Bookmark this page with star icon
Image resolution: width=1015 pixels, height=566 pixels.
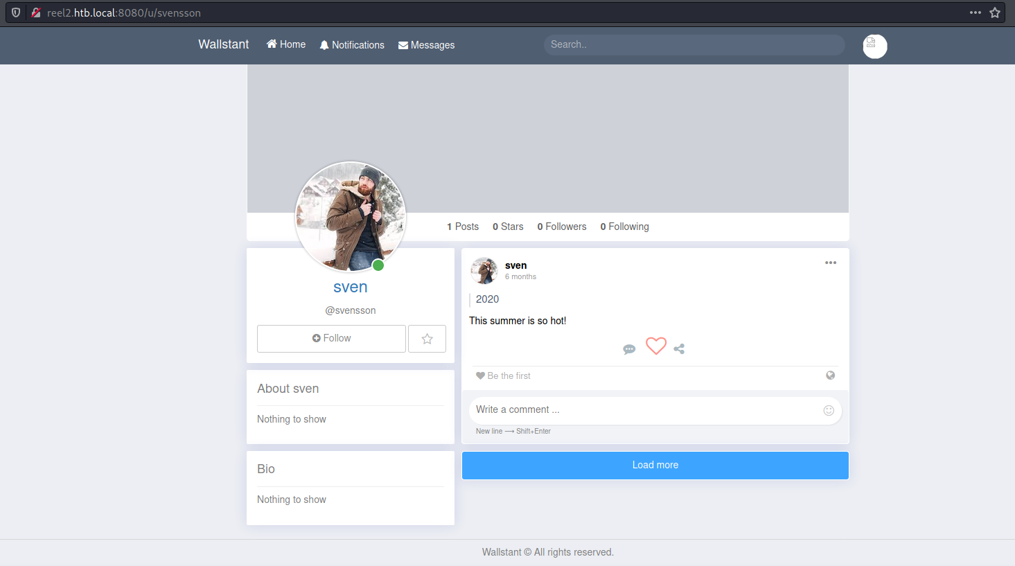(995, 12)
